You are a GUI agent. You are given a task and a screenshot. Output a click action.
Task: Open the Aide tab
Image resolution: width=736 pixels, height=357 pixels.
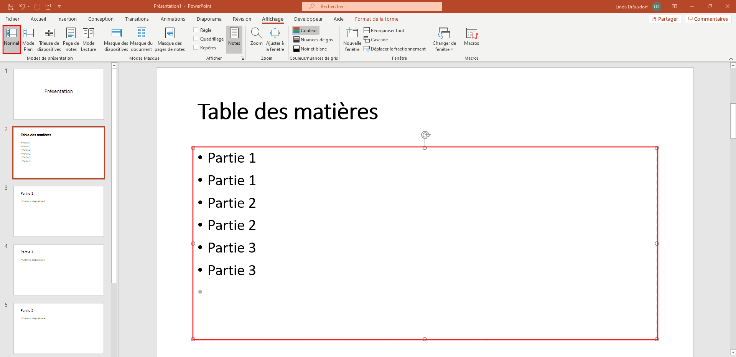(x=339, y=19)
